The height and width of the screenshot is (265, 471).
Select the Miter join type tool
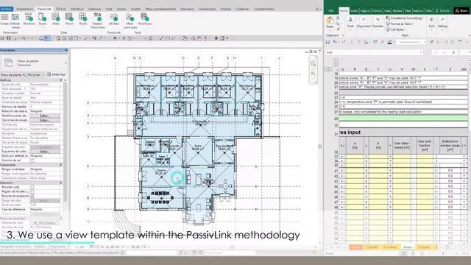pos(130,21)
